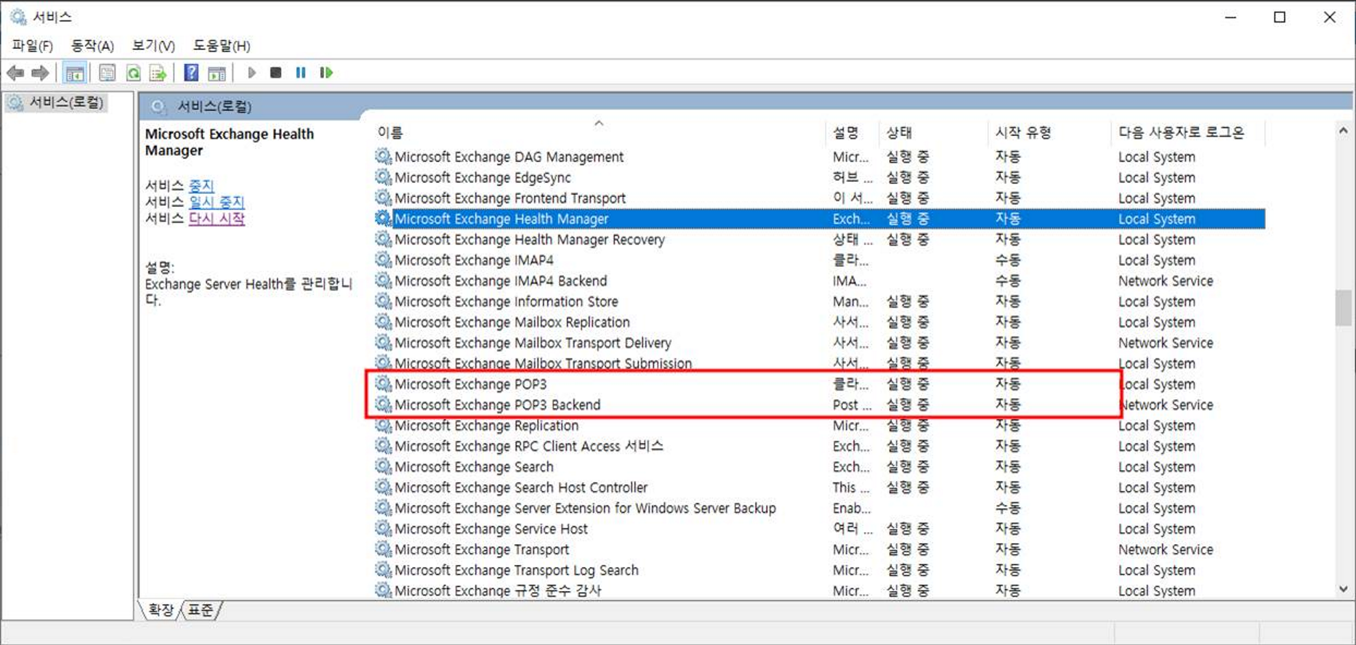Select Microsoft Exchange RPC Client Access 서비스

click(x=529, y=446)
